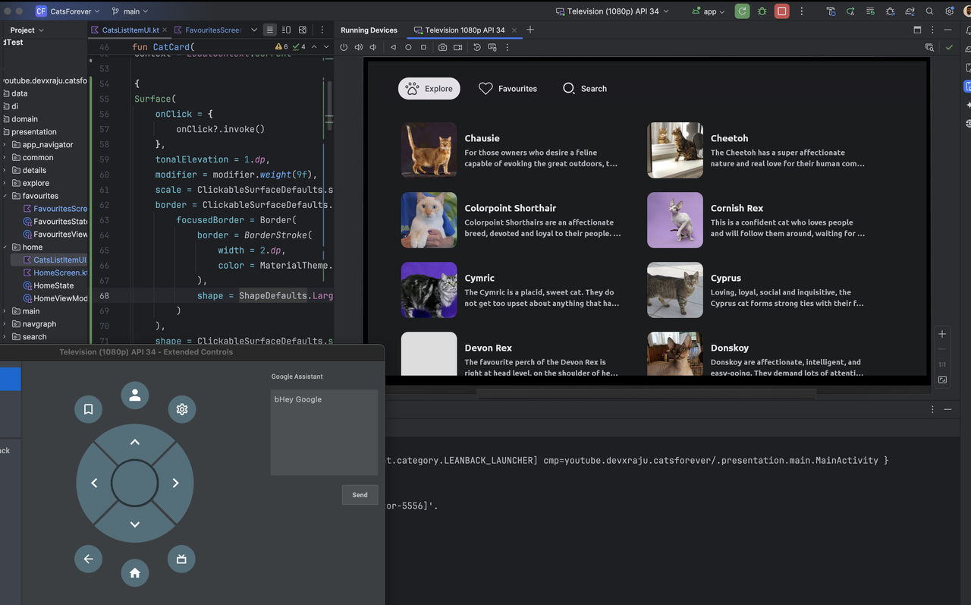
Task: Tap the Back triangle in the device toolbar
Action: coord(392,46)
